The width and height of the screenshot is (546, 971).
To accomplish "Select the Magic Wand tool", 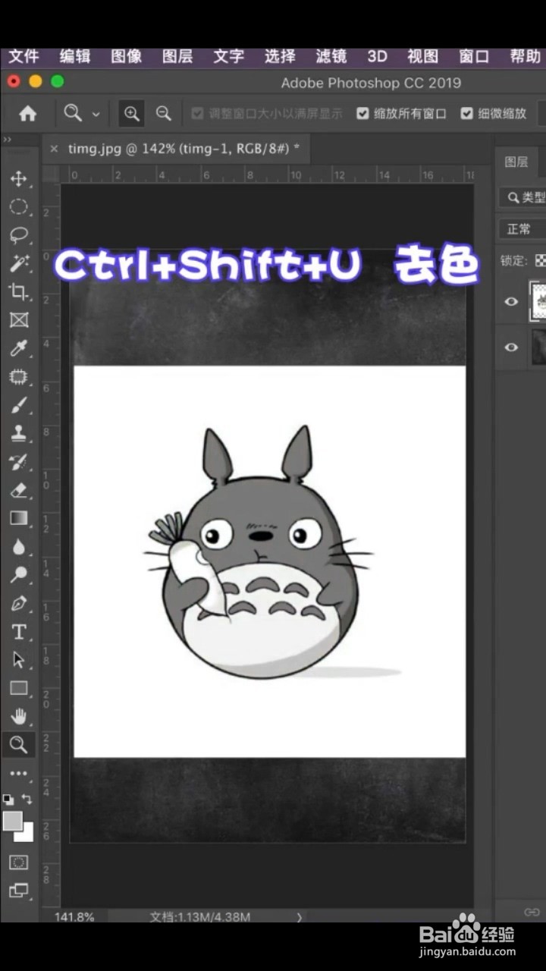I will [18, 264].
